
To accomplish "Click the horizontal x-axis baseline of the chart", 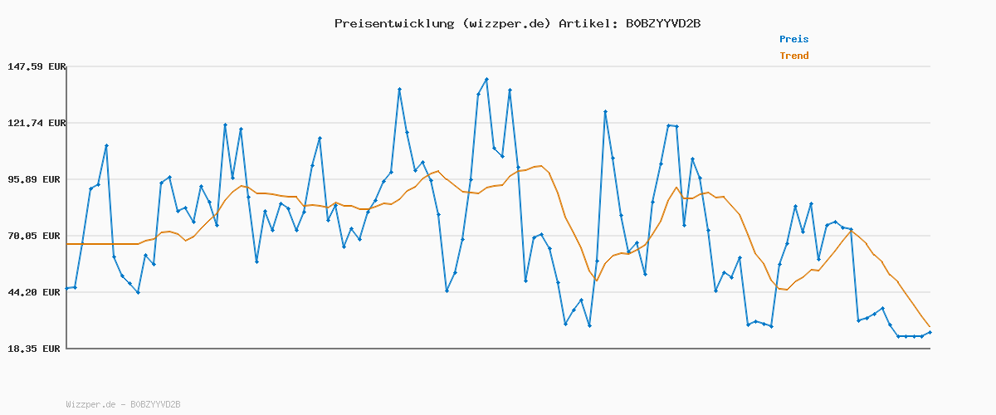I will click(498, 349).
